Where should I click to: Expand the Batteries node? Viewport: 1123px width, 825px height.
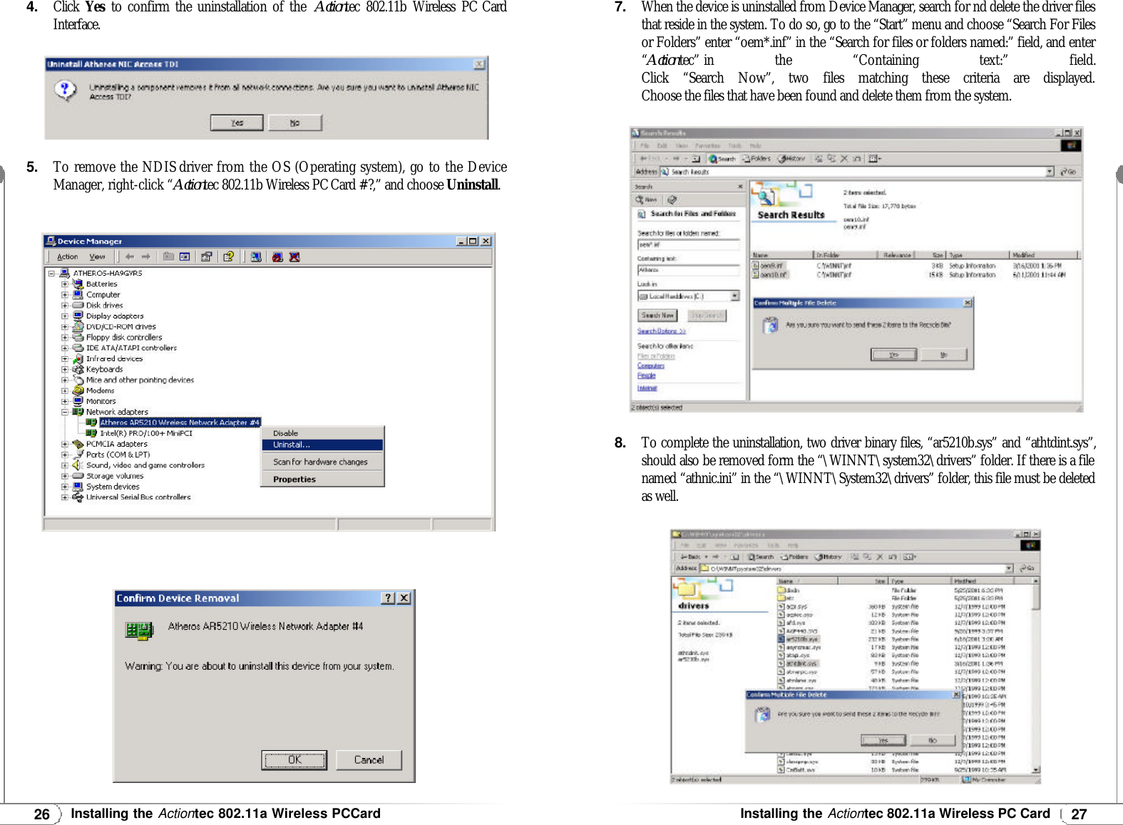pos(65,284)
